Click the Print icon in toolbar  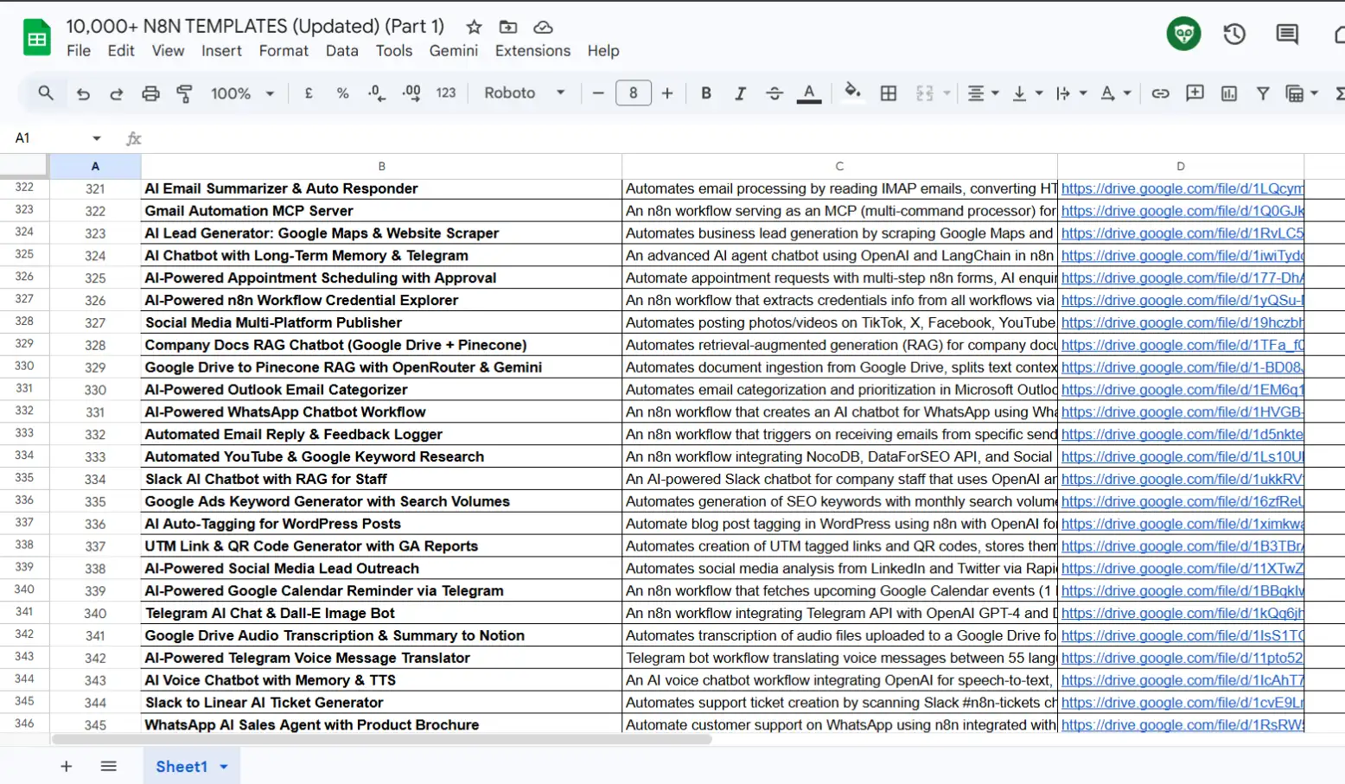[150, 93]
